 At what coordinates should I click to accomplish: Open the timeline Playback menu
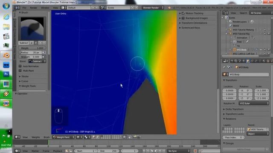point(58,151)
